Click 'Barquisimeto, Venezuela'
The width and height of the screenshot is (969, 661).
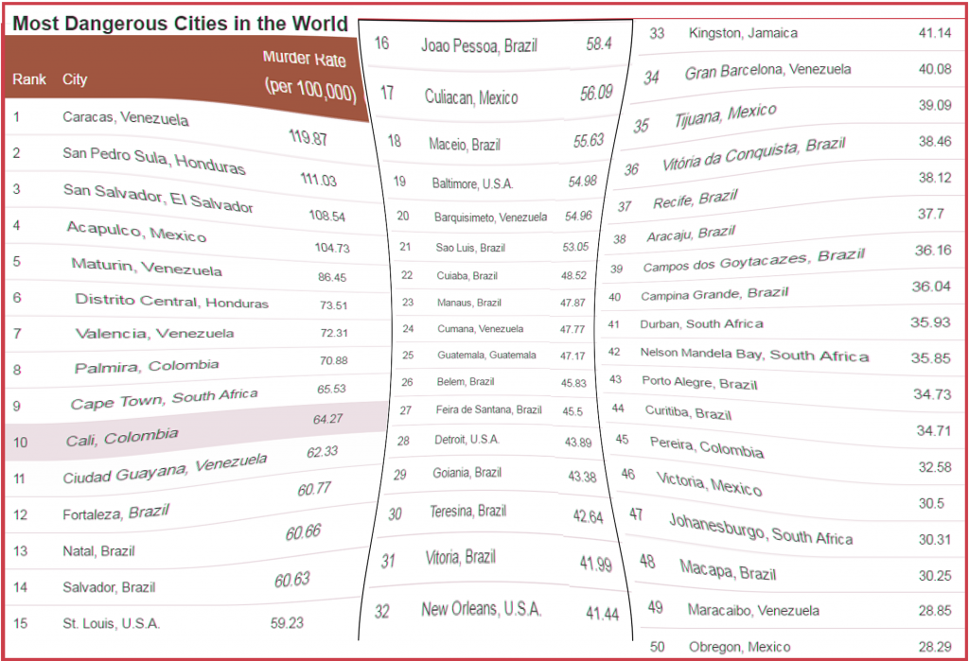[x=491, y=217]
